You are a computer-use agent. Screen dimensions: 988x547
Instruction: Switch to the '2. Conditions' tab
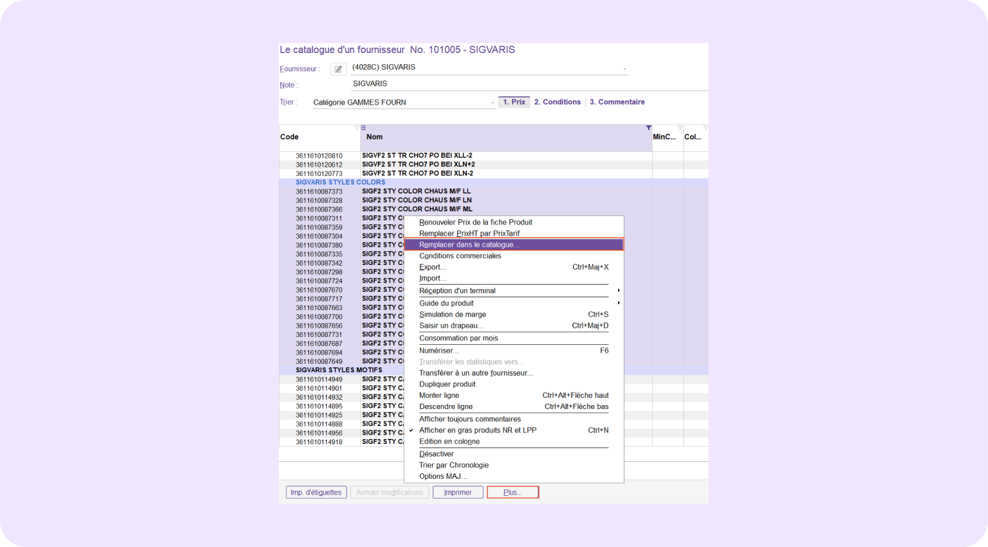pyautogui.click(x=557, y=102)
